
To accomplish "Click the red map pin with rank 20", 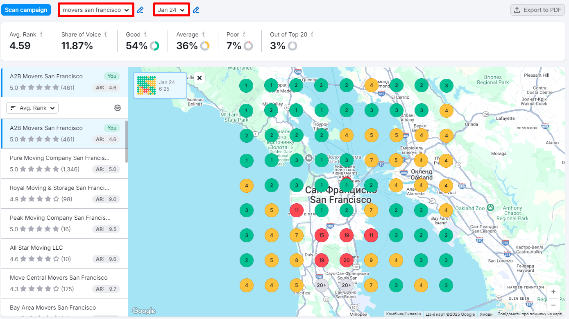I will pos(347,260).
